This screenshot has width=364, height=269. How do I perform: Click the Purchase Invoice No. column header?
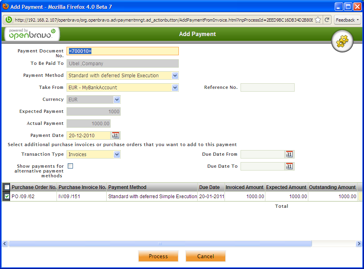[x=82, y=187]
